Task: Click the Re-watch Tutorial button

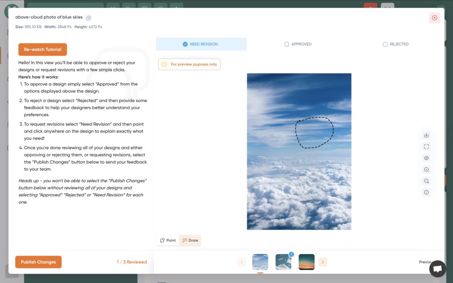Action: point(42,50)
